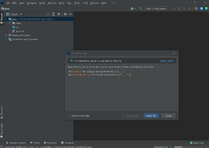This screenshot has height=148, width=209.
Task: Hide the Project panel with minus icon
Action: coord(71,14)
